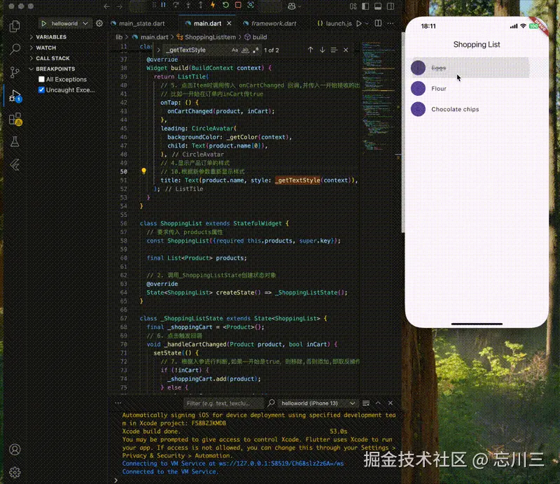Screen dimensions: 560x484
Task: Start debugging with helloworld play button
Action: point(43,24)
